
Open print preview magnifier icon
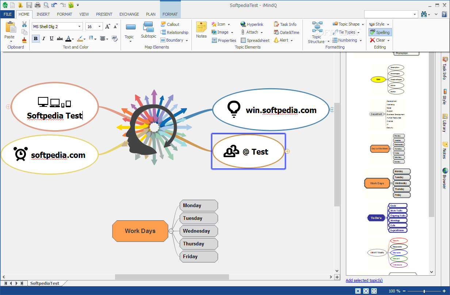(46, 5)
